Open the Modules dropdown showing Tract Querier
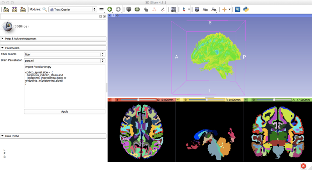The height and width of the screenshot is (170, 312). 73,9
